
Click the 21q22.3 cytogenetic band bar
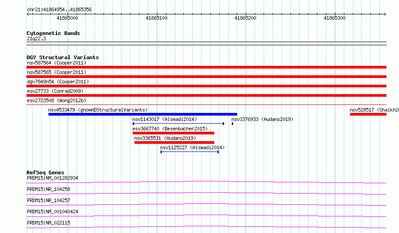pos(206,43)
